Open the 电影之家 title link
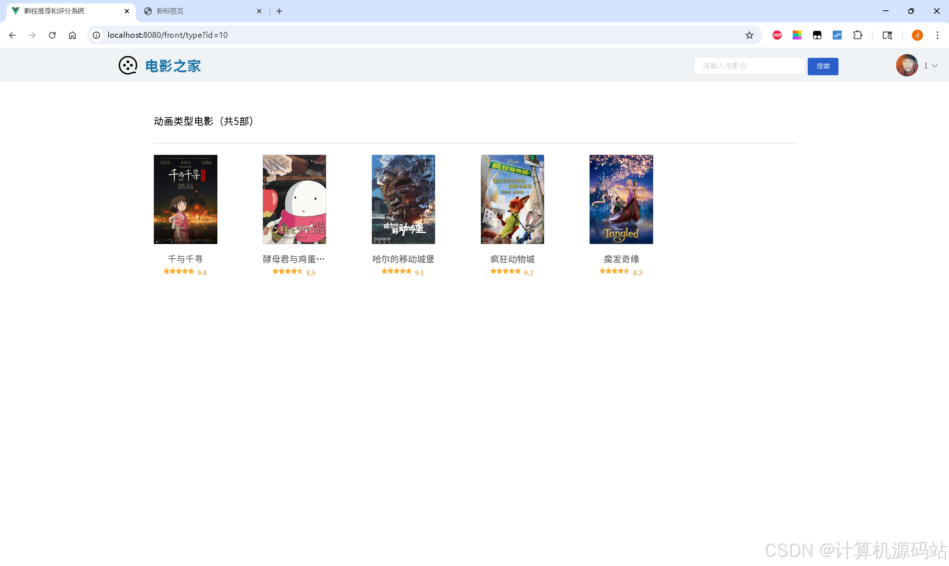 coord(173,66)
